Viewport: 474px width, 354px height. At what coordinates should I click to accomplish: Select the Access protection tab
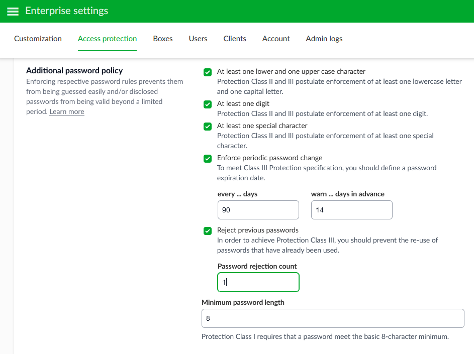(x=107, y=39)
